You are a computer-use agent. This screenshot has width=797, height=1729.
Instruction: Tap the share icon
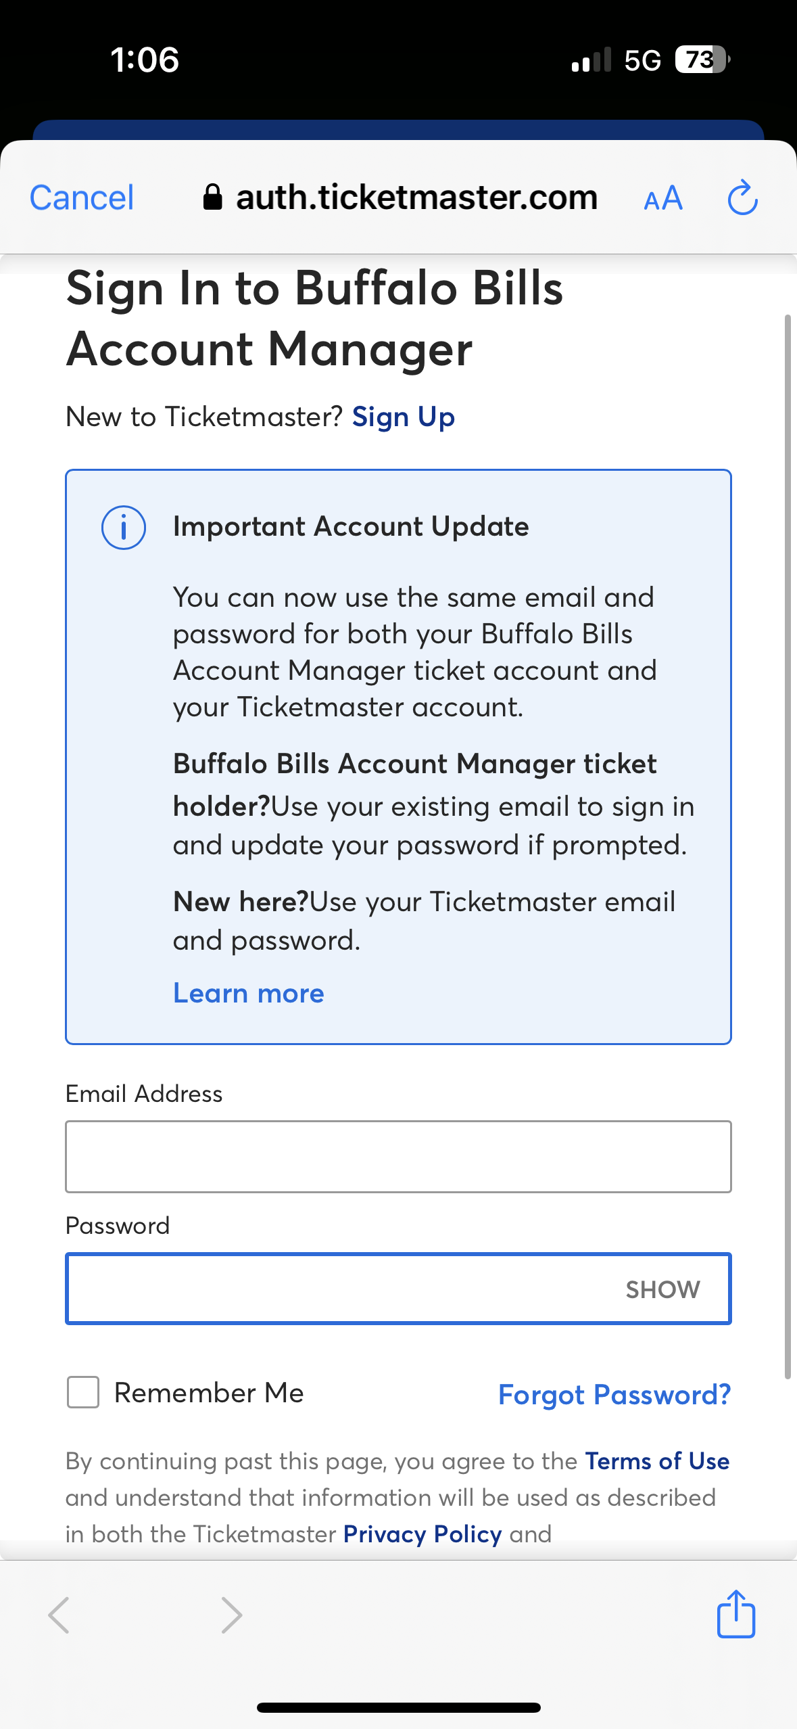pos(735,1614)
